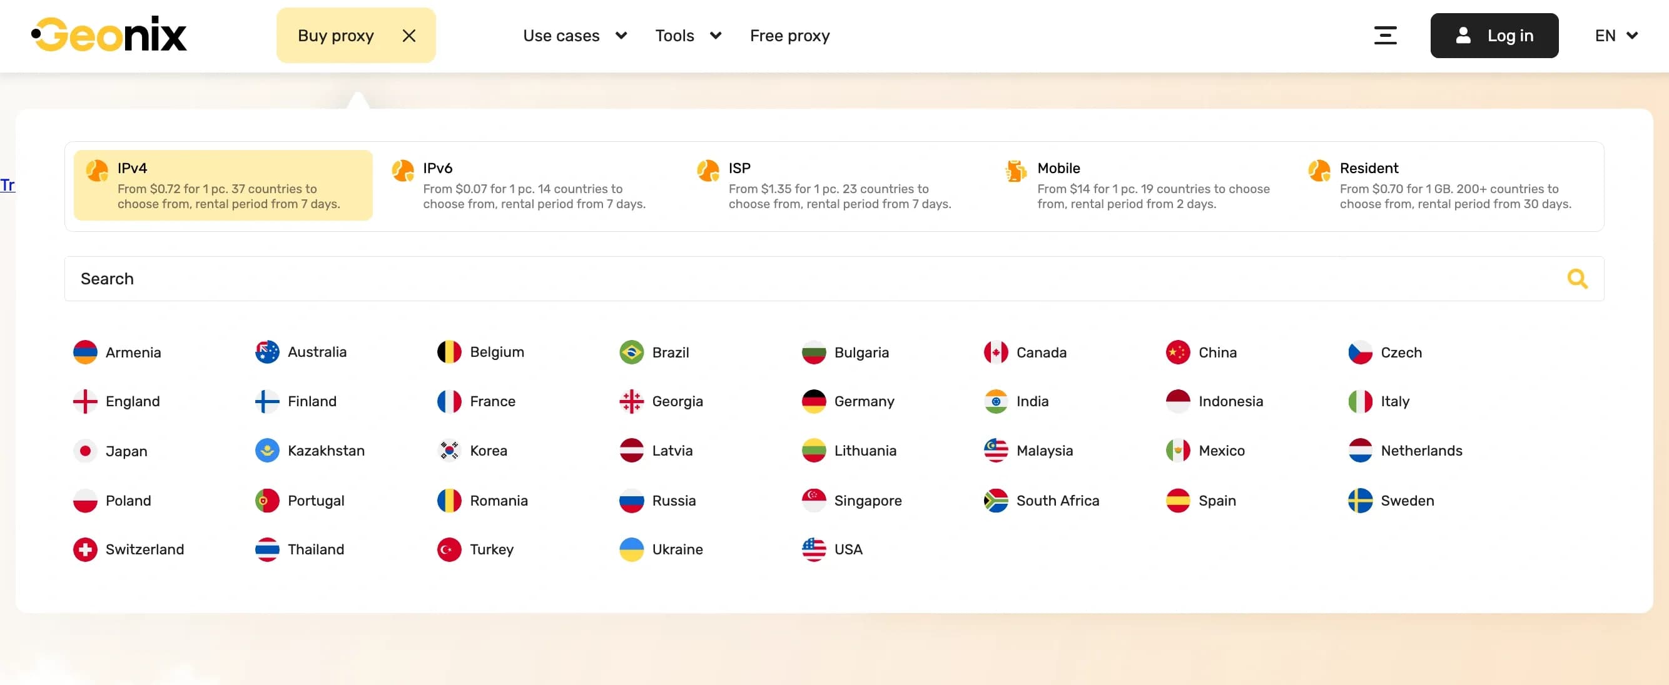Open the hamburger menu icon

point(1384,36)
